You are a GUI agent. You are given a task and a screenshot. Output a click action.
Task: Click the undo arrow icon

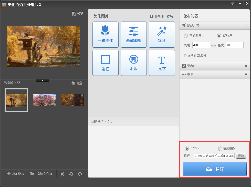(71, 174)
